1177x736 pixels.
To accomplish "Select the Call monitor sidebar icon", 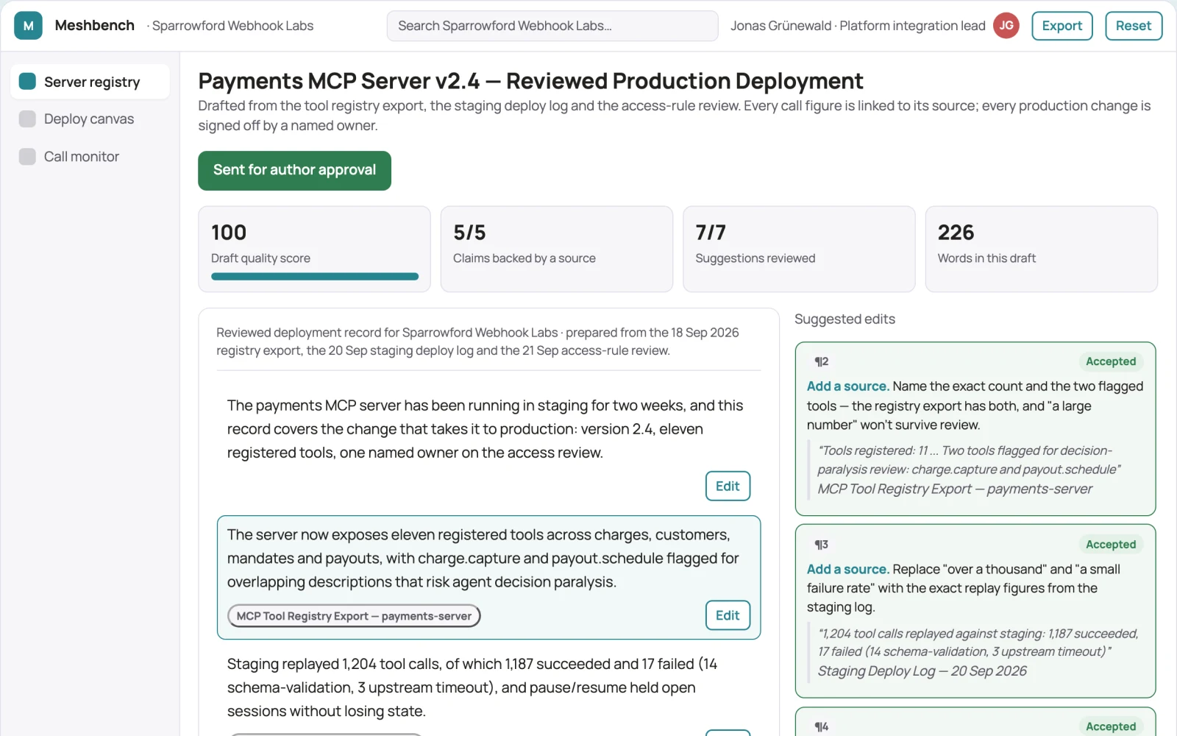I will click(x=27, y=156).
